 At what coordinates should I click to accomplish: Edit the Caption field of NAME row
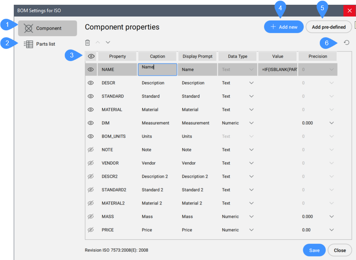157,70
